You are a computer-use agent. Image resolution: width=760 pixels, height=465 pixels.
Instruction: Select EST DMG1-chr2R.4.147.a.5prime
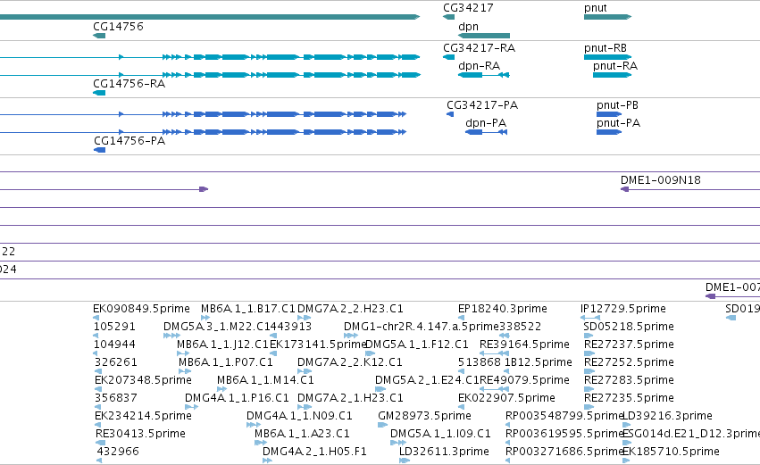click(422, 327)
